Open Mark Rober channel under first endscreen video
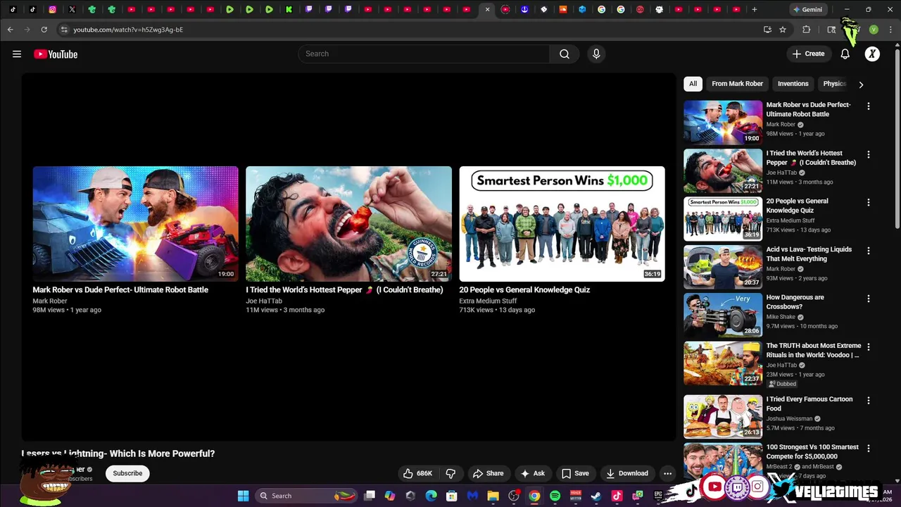The width and height of the screenshot is (901, 507). click(x=49, y=301)
